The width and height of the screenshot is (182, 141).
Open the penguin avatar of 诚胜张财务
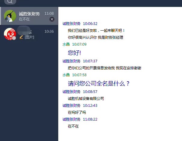[10, 16]
